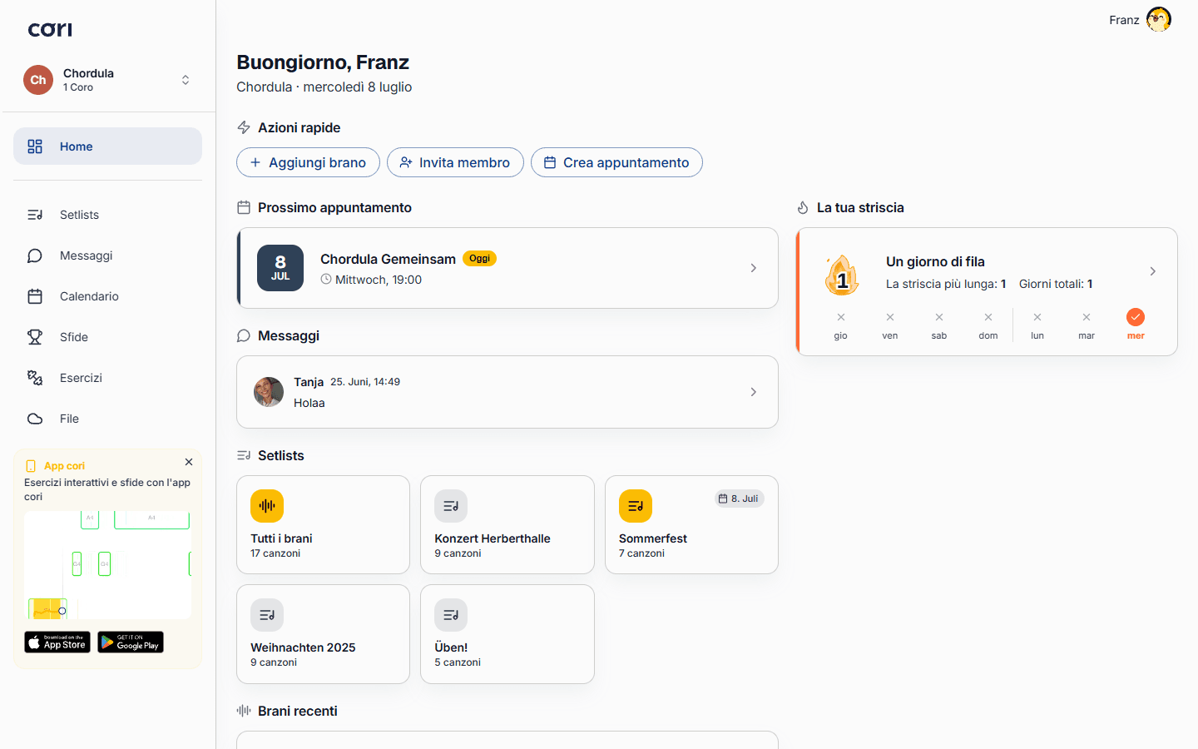1198x749 pixels.
Task: Open Calendario in the sidebar
Action: point(107,296)
